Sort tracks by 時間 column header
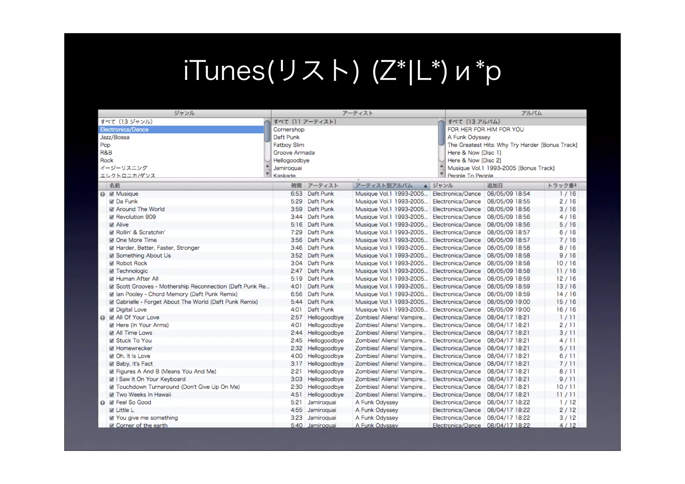This screenshot has width=685, height=484. click(296, 186)
